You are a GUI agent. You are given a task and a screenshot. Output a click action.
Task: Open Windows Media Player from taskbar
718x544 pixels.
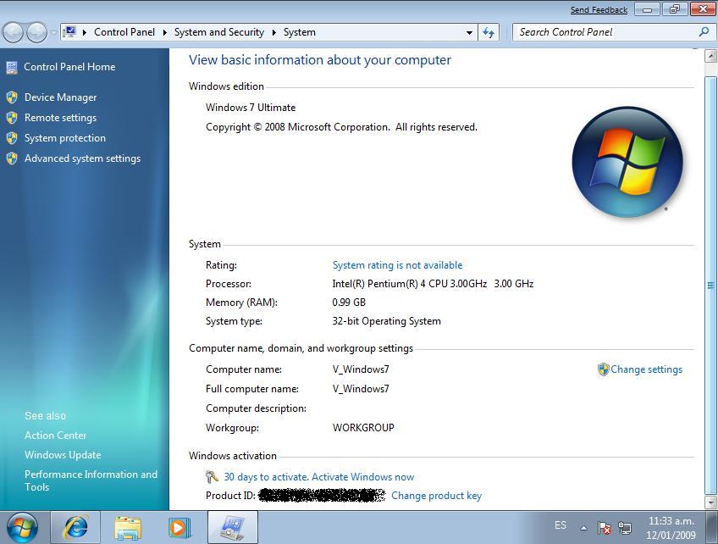click(179, 526)
